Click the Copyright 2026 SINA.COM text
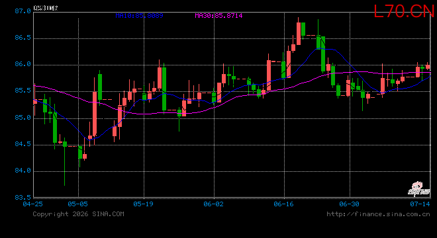 [x=78, y=214]
